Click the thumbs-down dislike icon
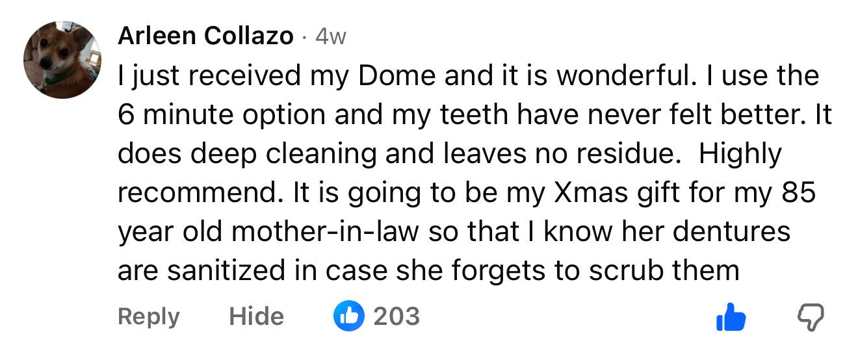Image resolution: width=858 pixels, height=360 pixels. 809,317
